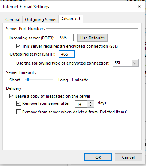Decrease days with the spinner down arrow
Image resolution: width=146 pixels, height=166 pixels.
coord(91,106)
